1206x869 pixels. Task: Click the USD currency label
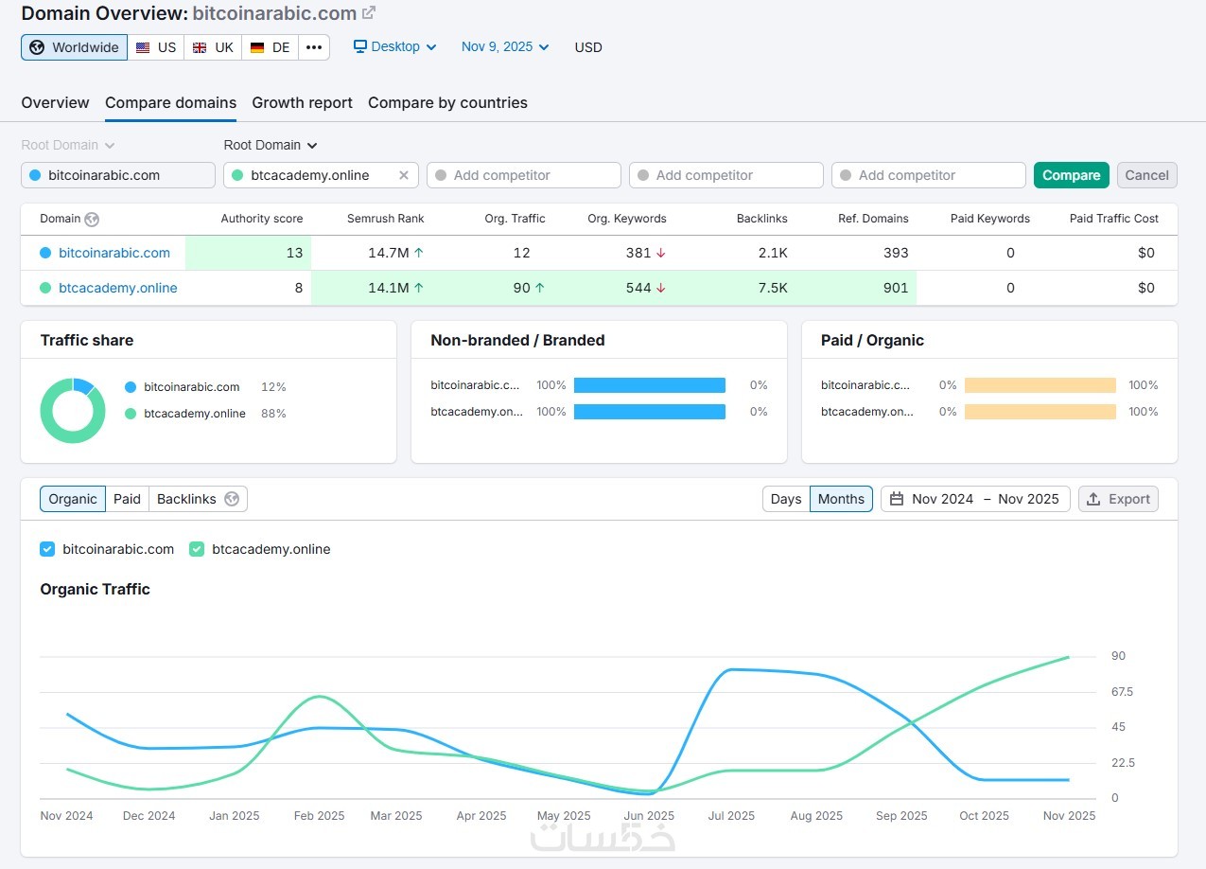pyautogui.click(x=588, y=47)
